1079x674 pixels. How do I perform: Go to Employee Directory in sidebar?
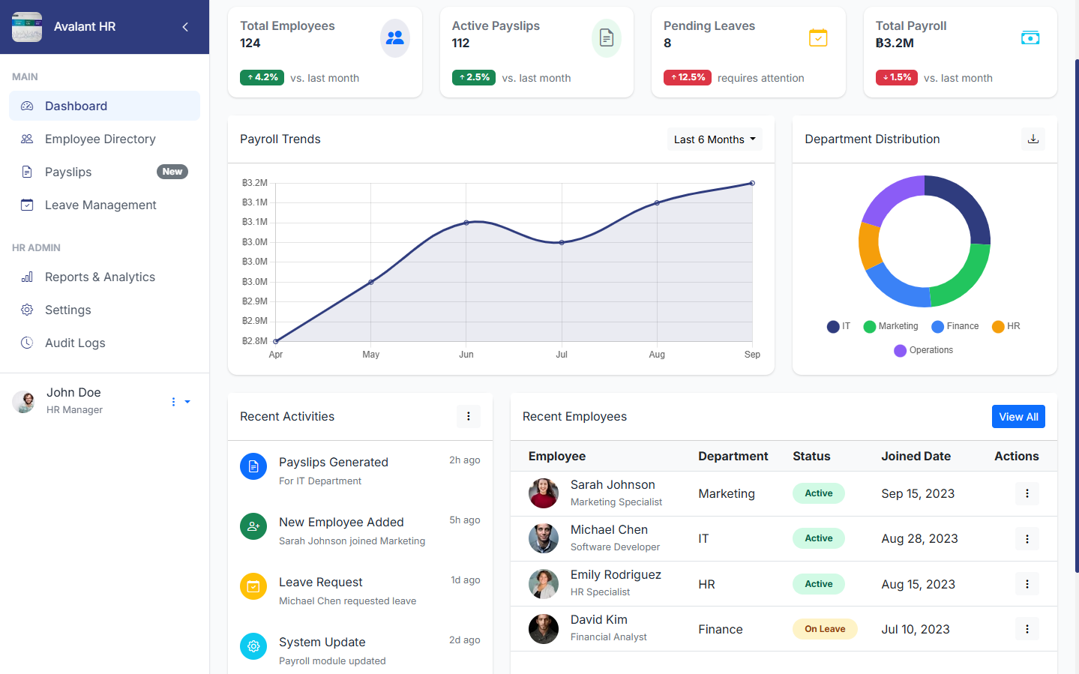pos(100,139)
